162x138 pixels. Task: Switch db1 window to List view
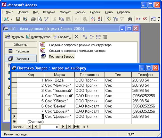click(98, 37)
